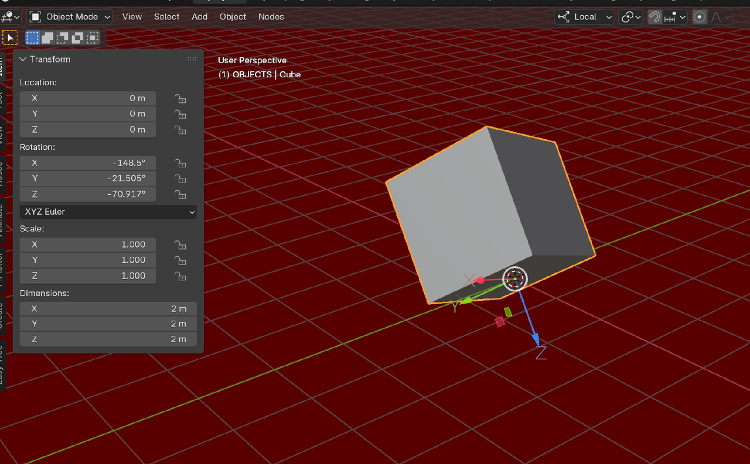Toggle the snapping magnet
750x464 pixels.
tap(654, 17)
